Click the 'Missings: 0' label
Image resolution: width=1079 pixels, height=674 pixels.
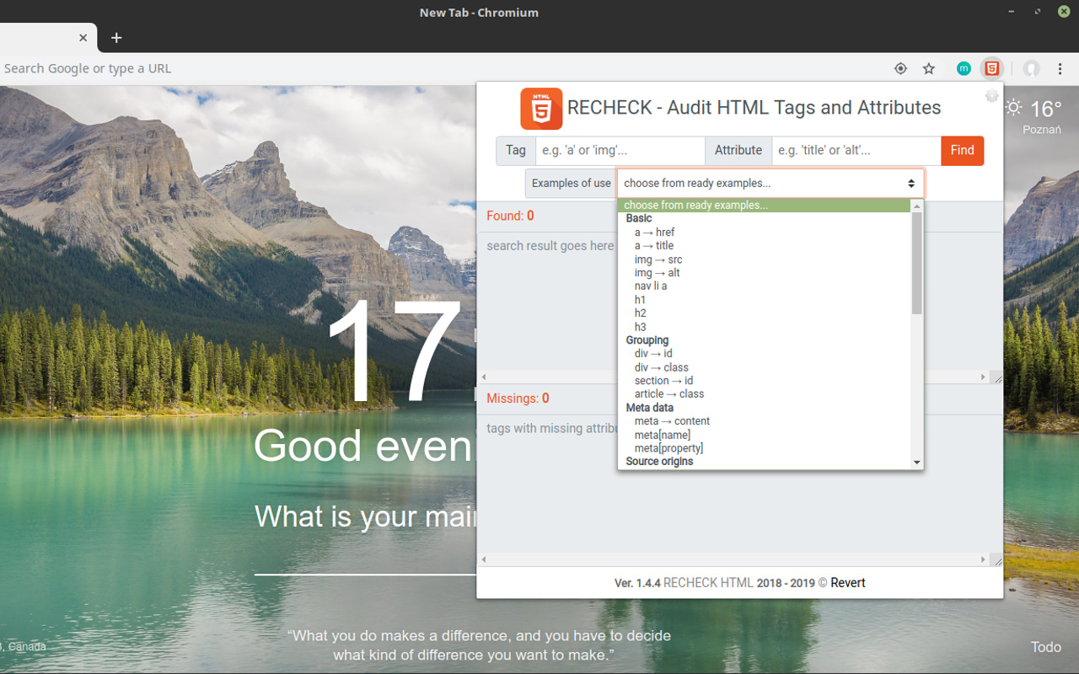coord(518,398)
